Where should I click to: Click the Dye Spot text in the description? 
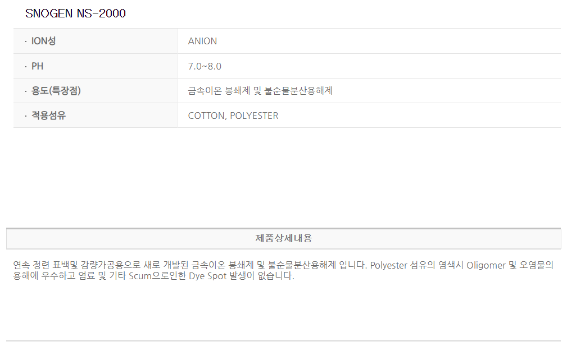click(x=207, y=276)
